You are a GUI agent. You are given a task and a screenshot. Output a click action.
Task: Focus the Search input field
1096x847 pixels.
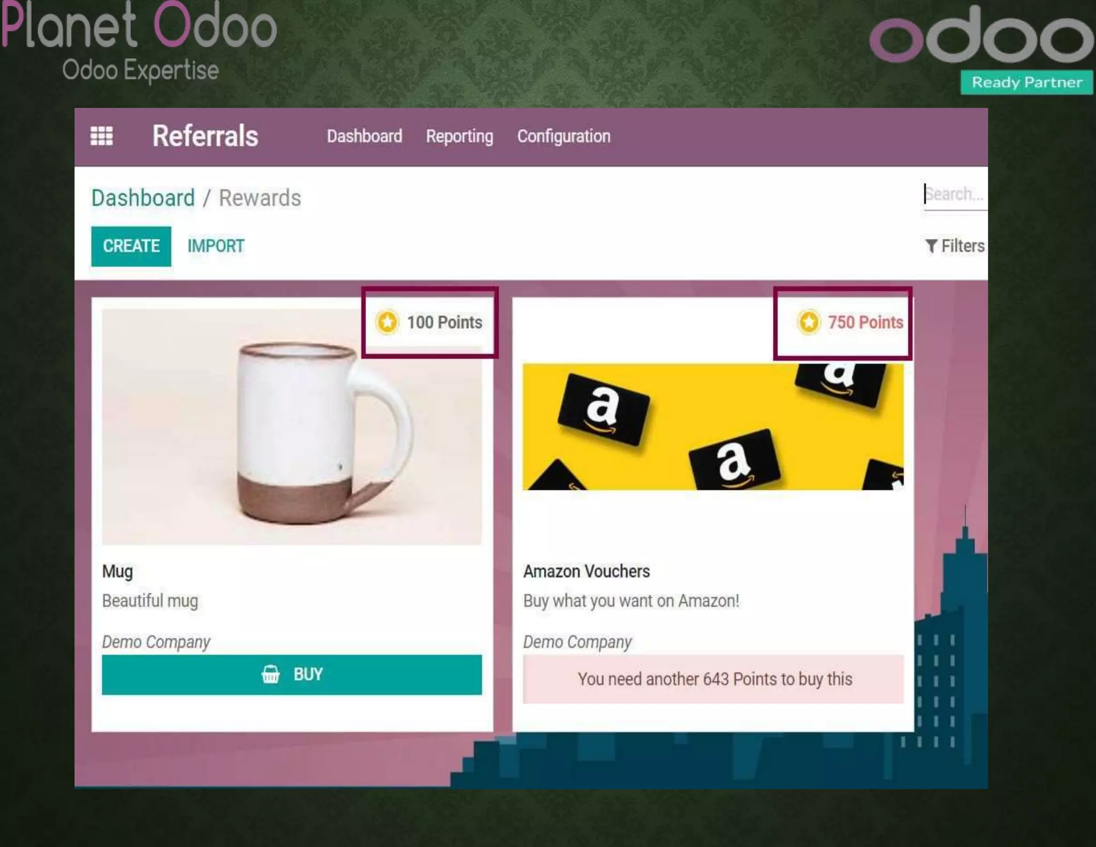955,194
